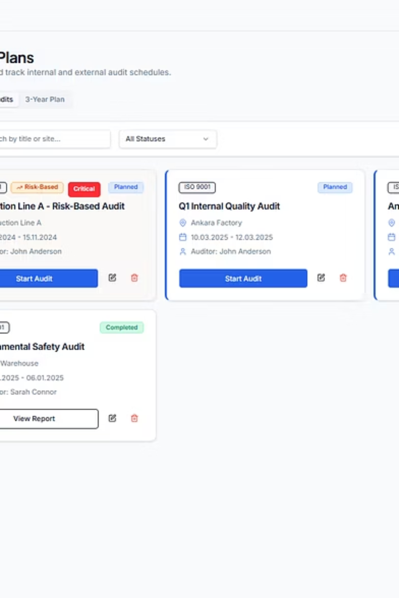Click the Planned status badge on Q1 card
This screenshot has height=598, width=399.
tap(335, 187)
